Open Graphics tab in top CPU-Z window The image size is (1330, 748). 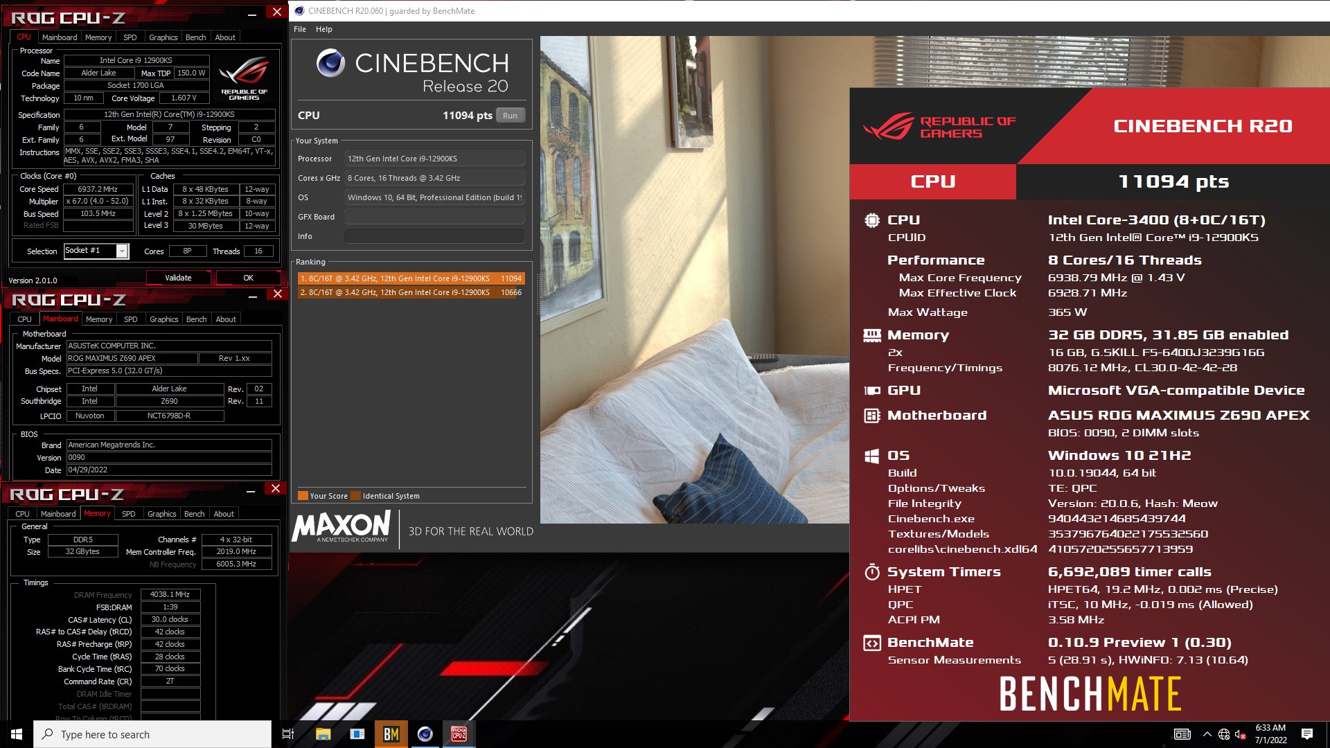coord(163,37)
